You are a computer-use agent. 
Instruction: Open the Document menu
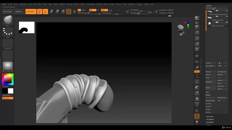click(23, 4)
